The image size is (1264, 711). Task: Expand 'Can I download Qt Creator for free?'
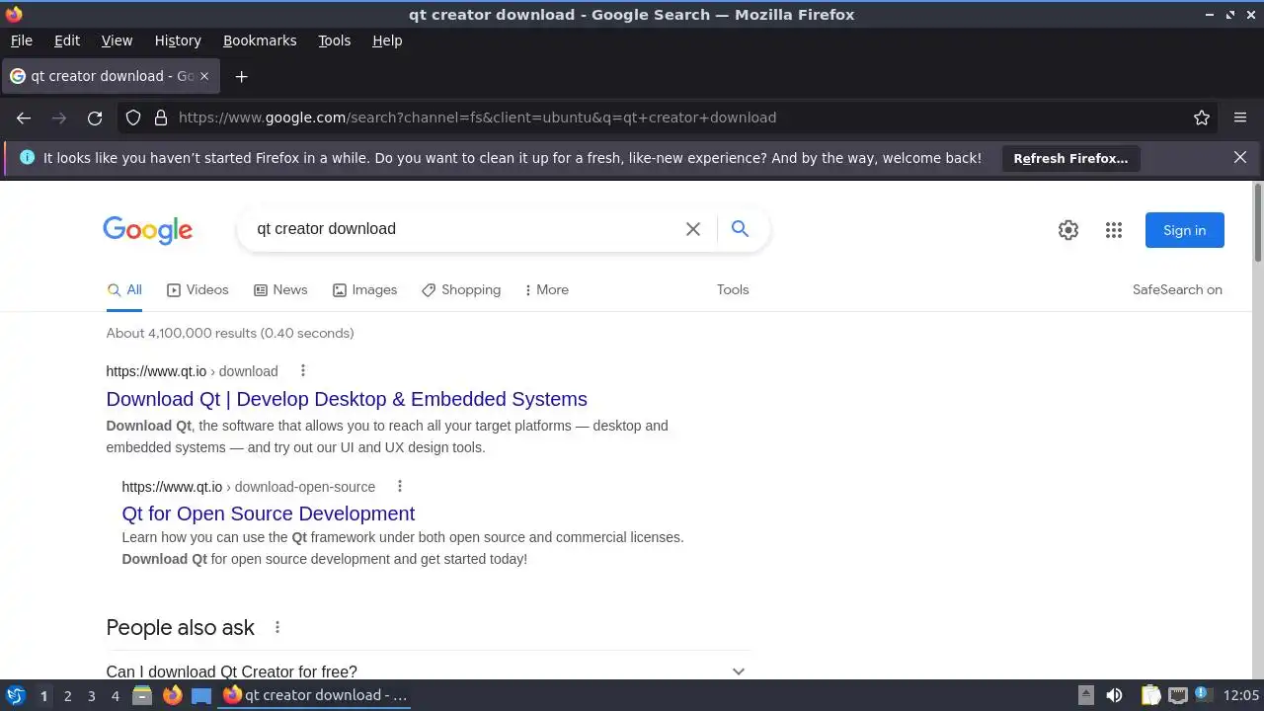coord(428,671)
